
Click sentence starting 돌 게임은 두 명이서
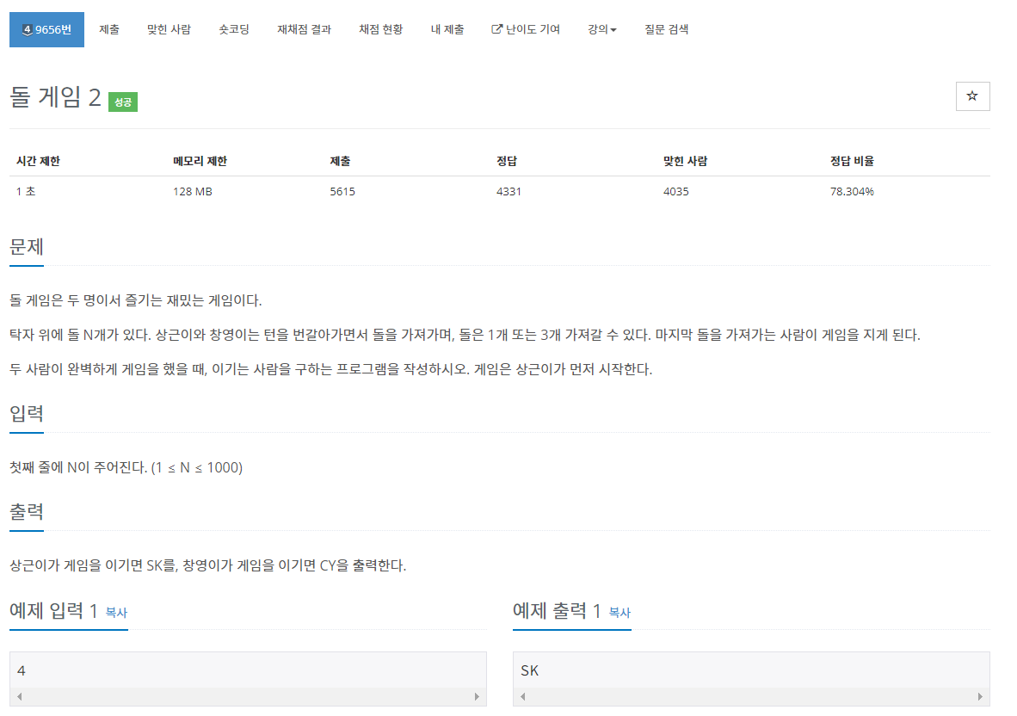click(136, 300)
